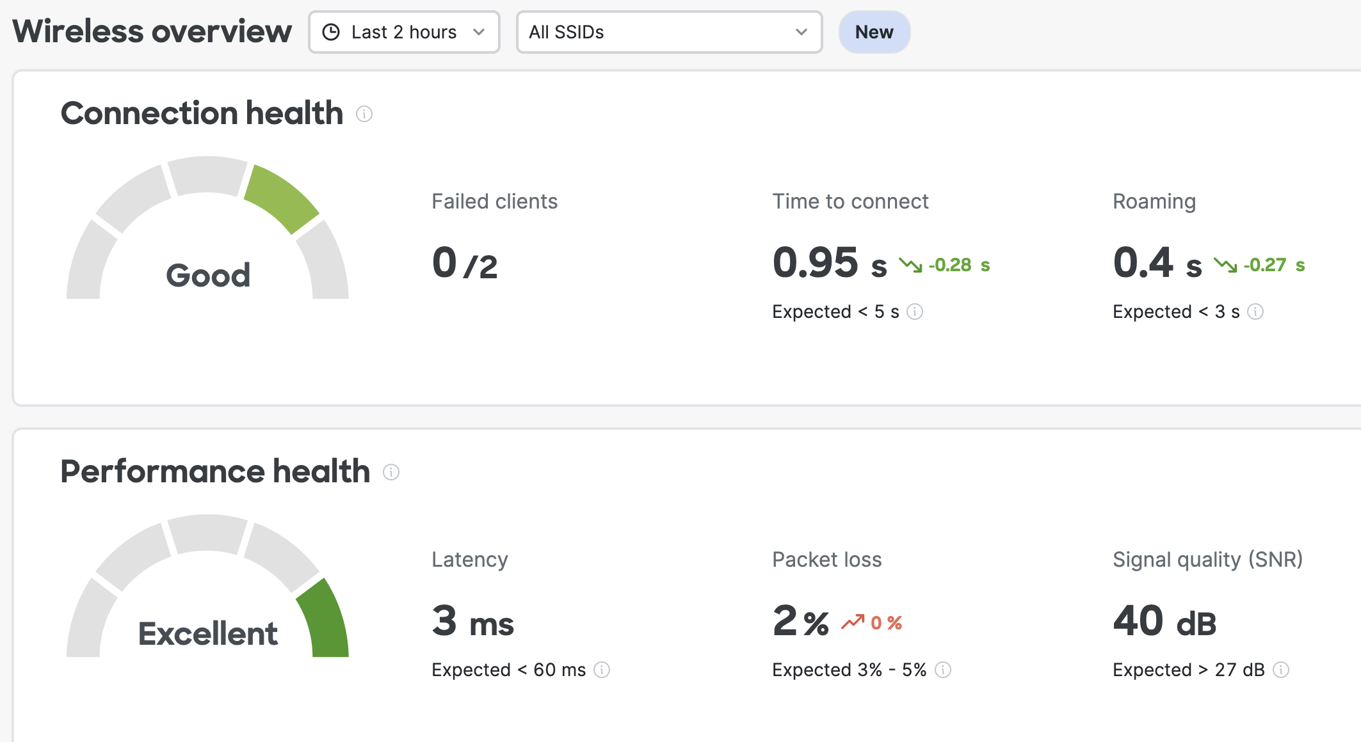Image resolution: width=1361 pixels, height=742 pixels.
Task: Click info icon beside Expected 3% - 5%
Action: (943, 670)
